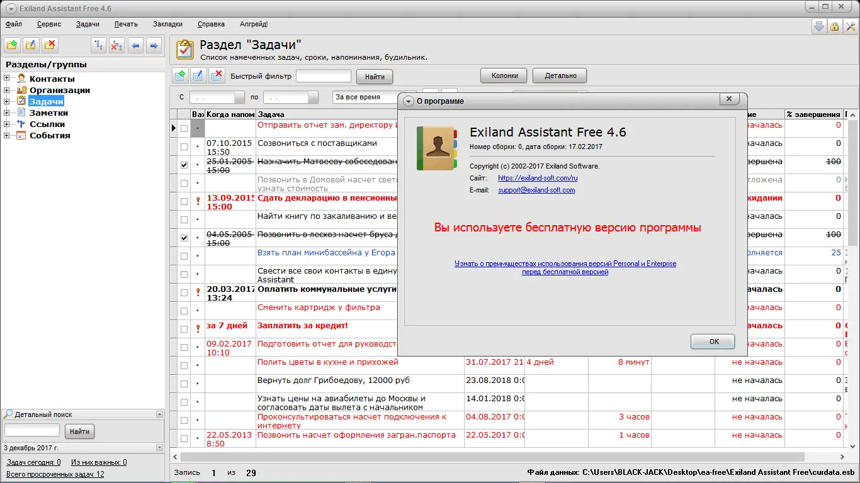Open the 'по' end date picker dropdown

313,97
